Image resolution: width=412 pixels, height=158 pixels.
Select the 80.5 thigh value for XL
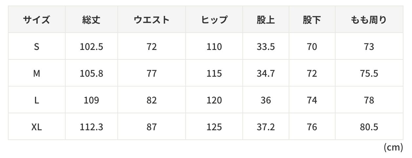(369, 127)
